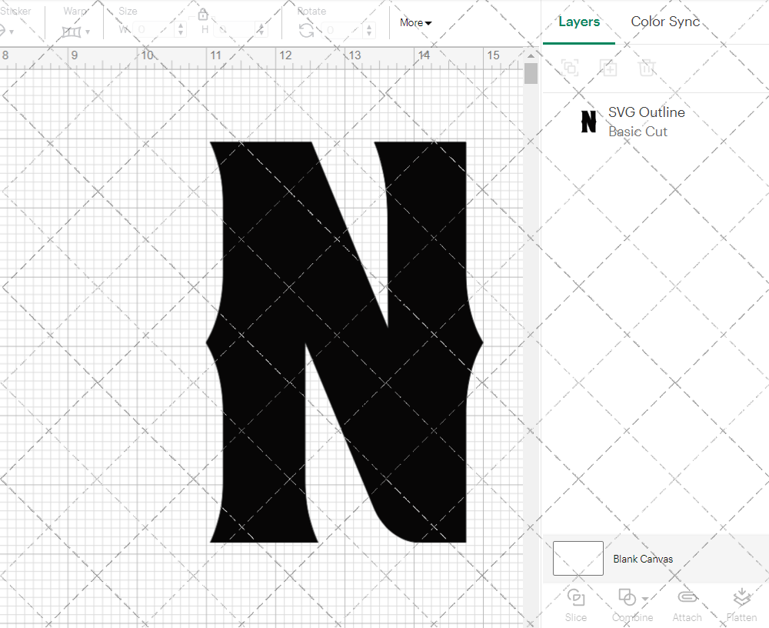Click the Blank Canvas color swatch
Screen dimensions: 769x628
click(x=578, y=559)
